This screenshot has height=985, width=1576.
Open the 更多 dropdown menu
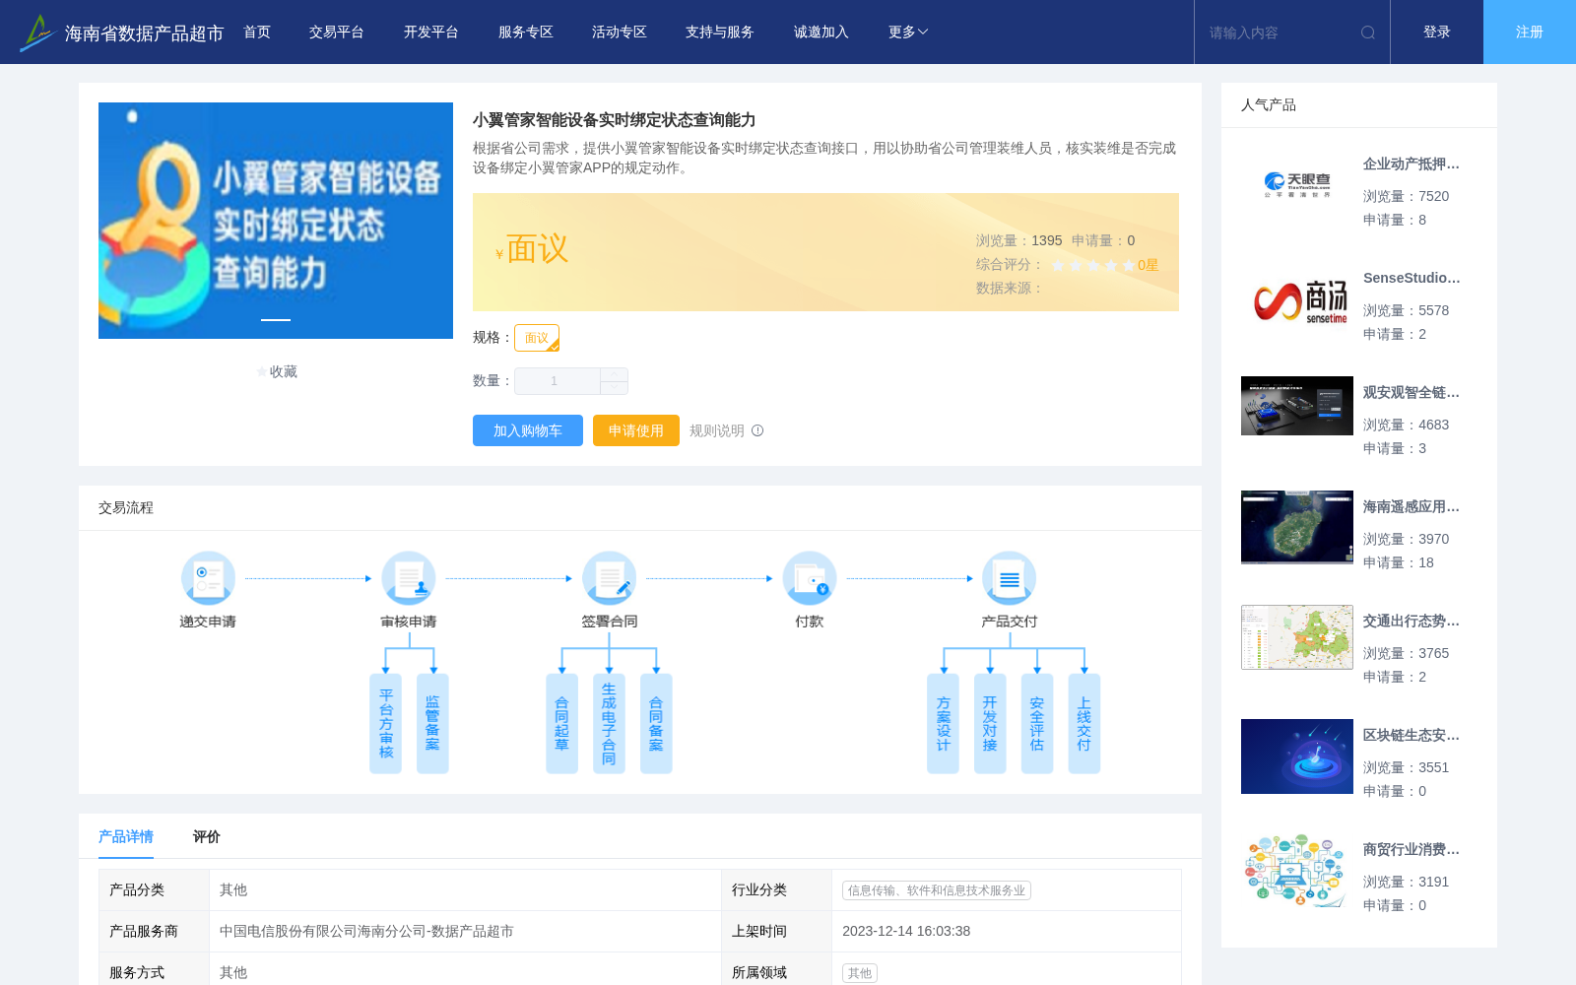(x=907, y=33)
